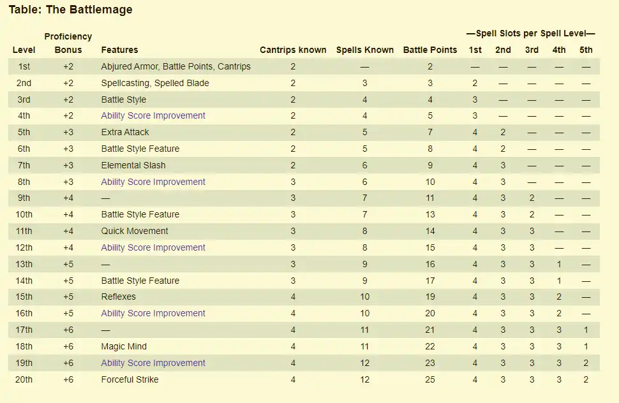Click the Battle Points column header

430,50
